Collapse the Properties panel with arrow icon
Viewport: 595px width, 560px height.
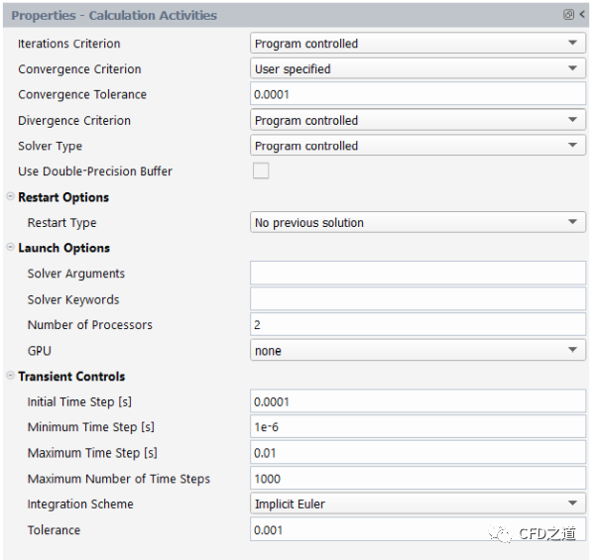coord(582,15)
